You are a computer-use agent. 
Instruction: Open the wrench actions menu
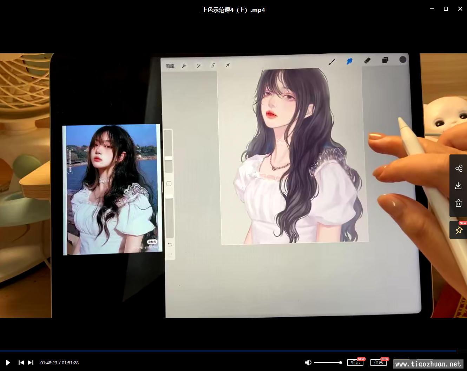pos(184,66)
